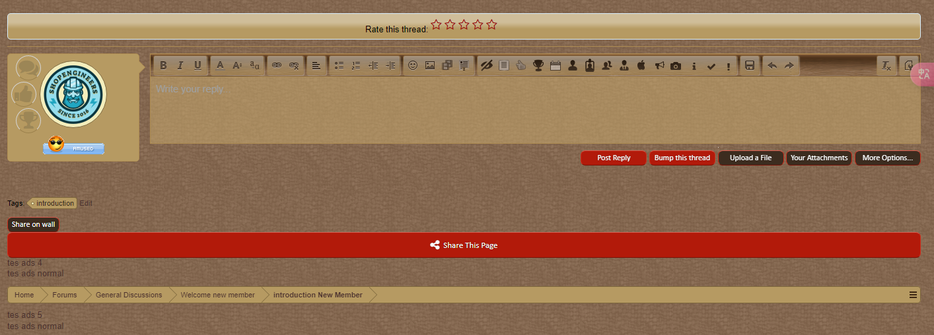The image size is (934, 335).
Task: Remove link using unlink icon
Action: (295, 65)
